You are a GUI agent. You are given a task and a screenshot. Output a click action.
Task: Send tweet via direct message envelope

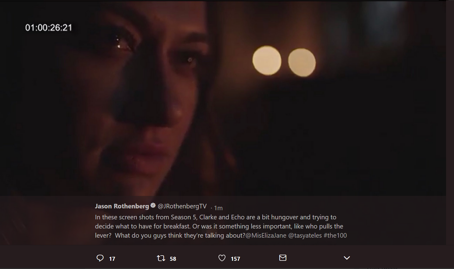(x=283, y=258)
